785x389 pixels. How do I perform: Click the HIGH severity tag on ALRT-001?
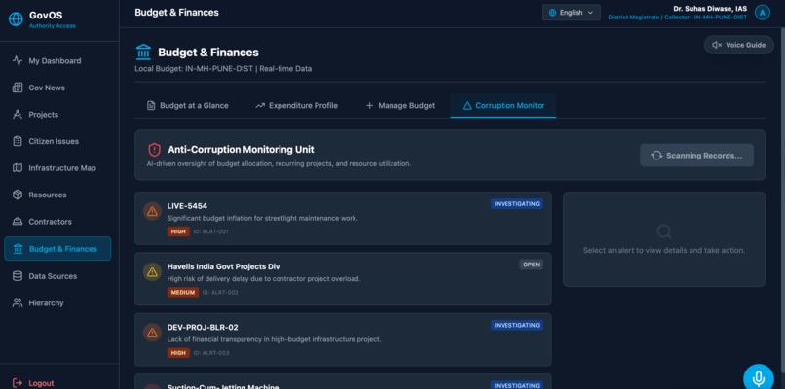[178, 231]
